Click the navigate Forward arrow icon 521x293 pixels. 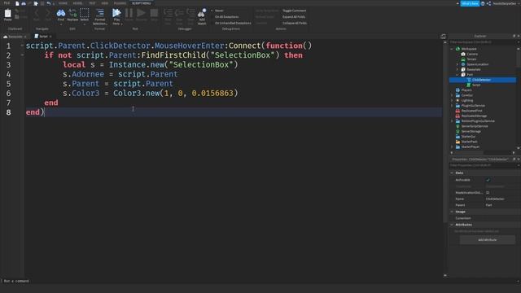click(x=48, y=13)
